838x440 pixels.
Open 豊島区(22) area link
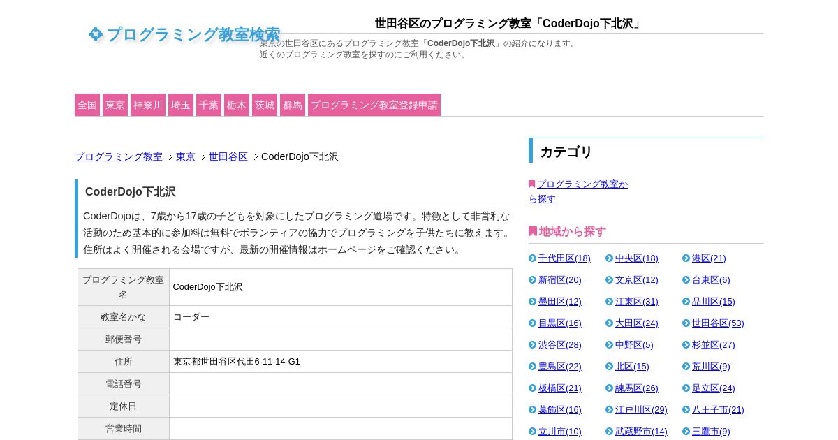click(x=560, y=367)
